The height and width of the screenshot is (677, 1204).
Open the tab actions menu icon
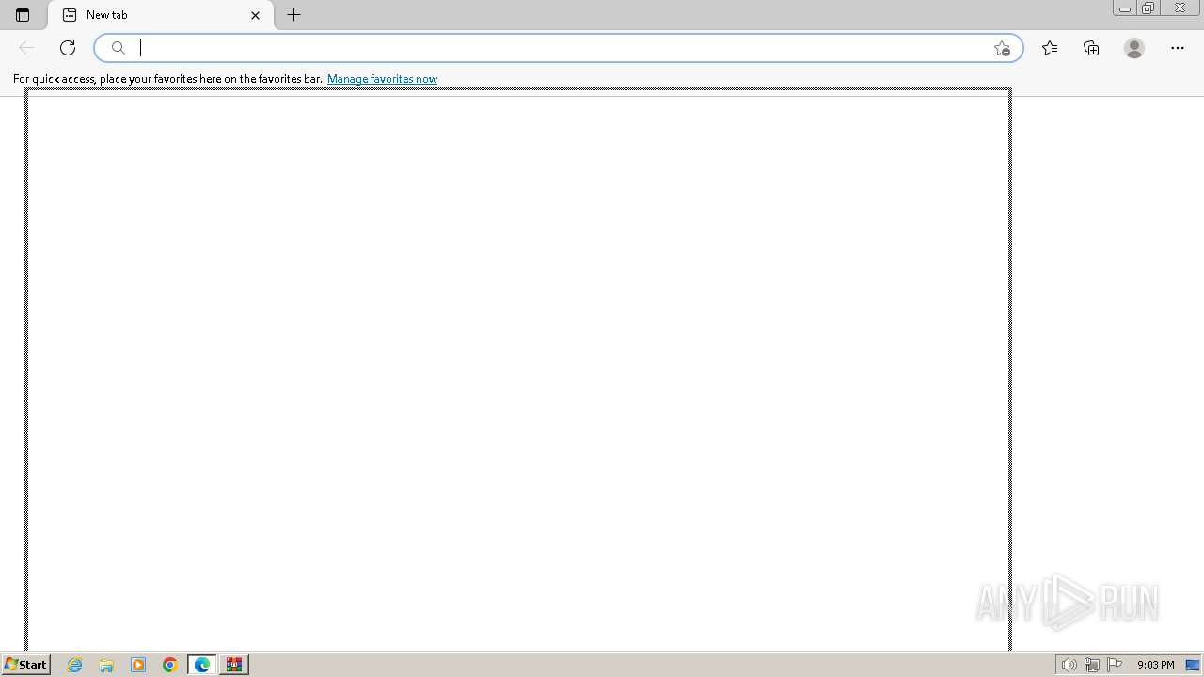click(23, 15)
